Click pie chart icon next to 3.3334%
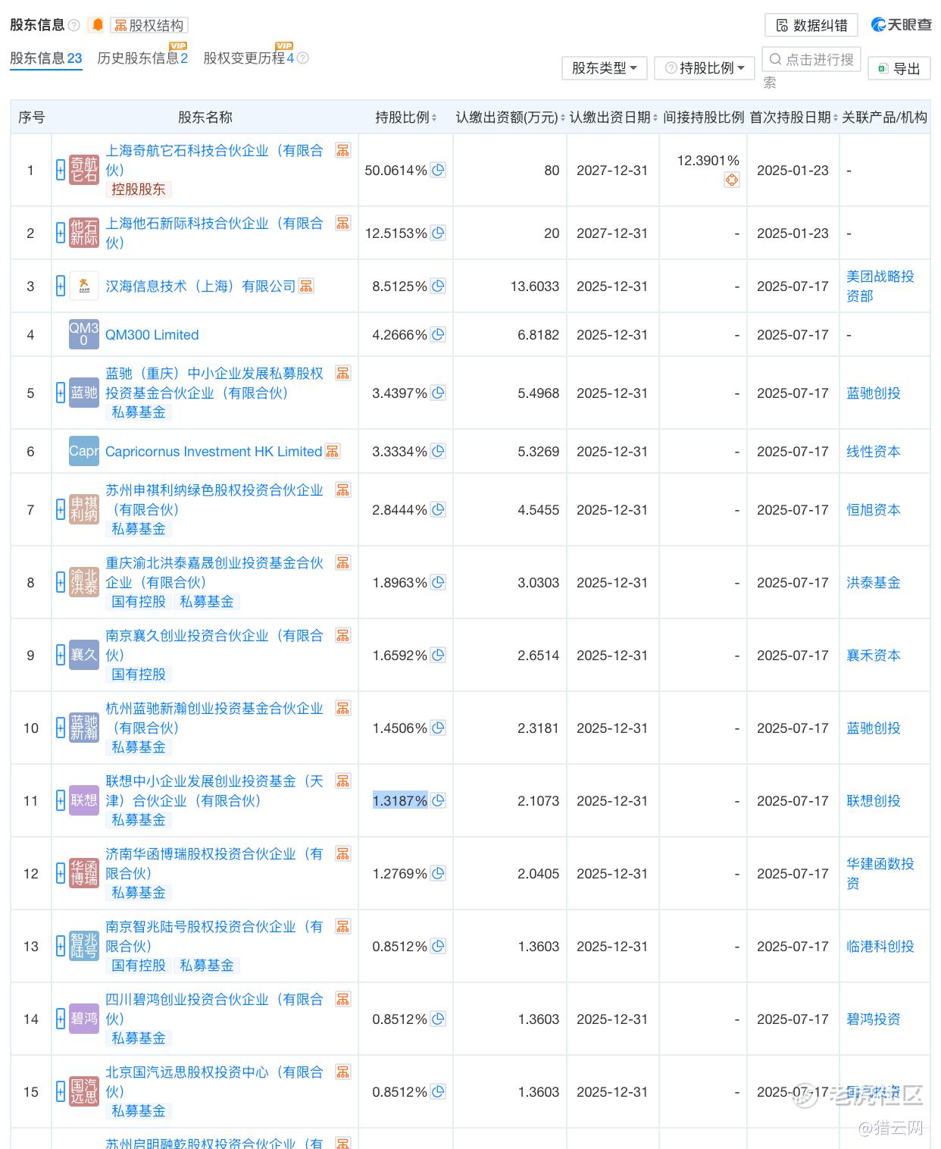This screenshot has height=1149, width=941. [x=438, y=452]
